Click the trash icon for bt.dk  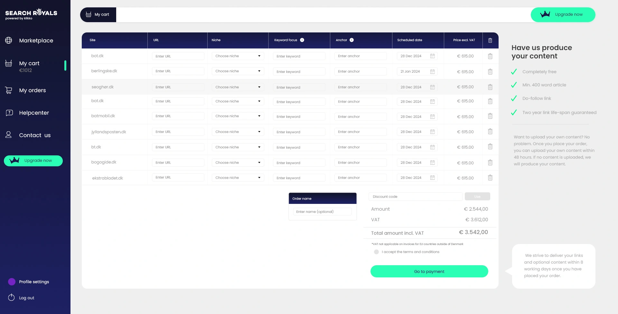pos(490,147)
